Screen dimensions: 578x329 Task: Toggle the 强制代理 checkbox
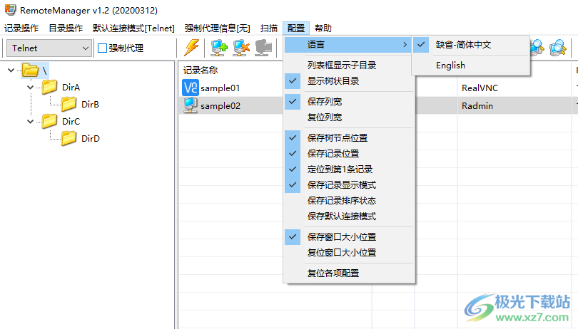103,48
